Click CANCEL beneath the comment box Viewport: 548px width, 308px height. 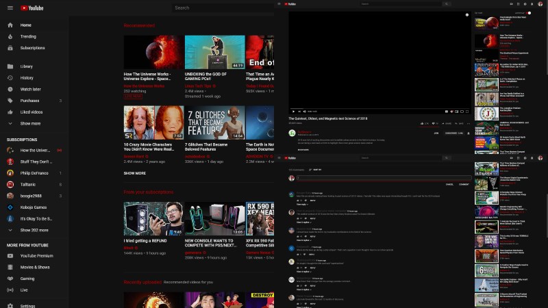click(x=449, y=184)
